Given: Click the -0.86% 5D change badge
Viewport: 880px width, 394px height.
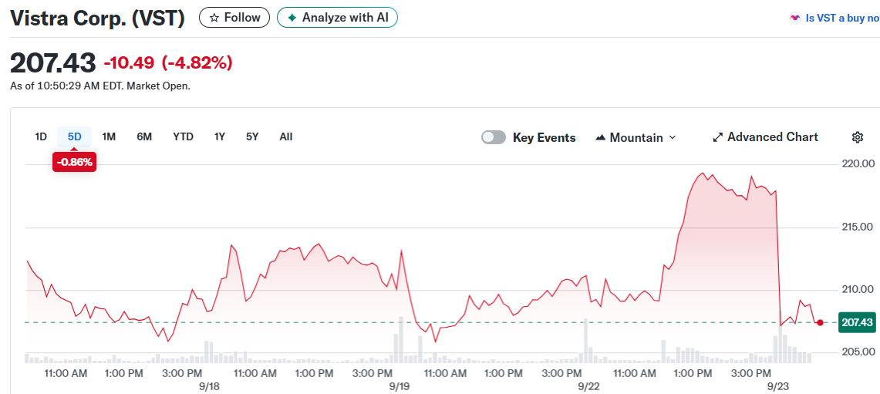Looking at the screenshot, I should [x=75, y=162].
